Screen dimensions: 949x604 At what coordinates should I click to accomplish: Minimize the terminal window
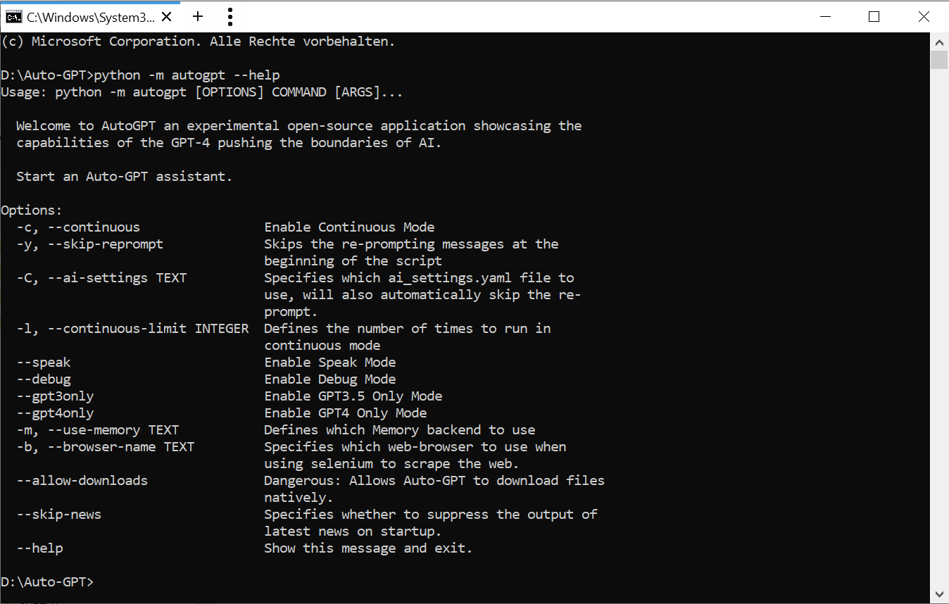coord(824,17)
